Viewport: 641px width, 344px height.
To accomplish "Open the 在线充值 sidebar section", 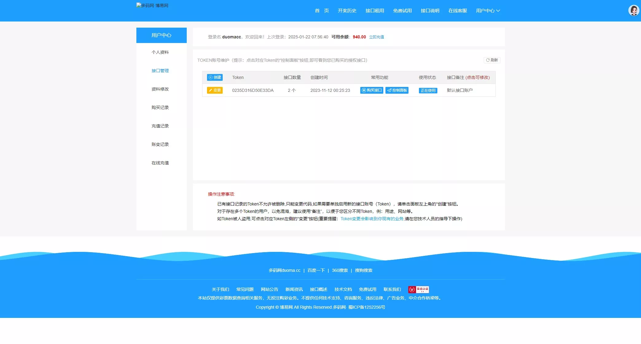I will pos(160,163).
